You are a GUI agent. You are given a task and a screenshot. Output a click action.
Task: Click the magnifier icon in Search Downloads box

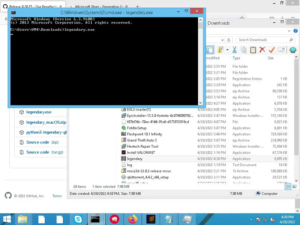(x=291, y=40)
